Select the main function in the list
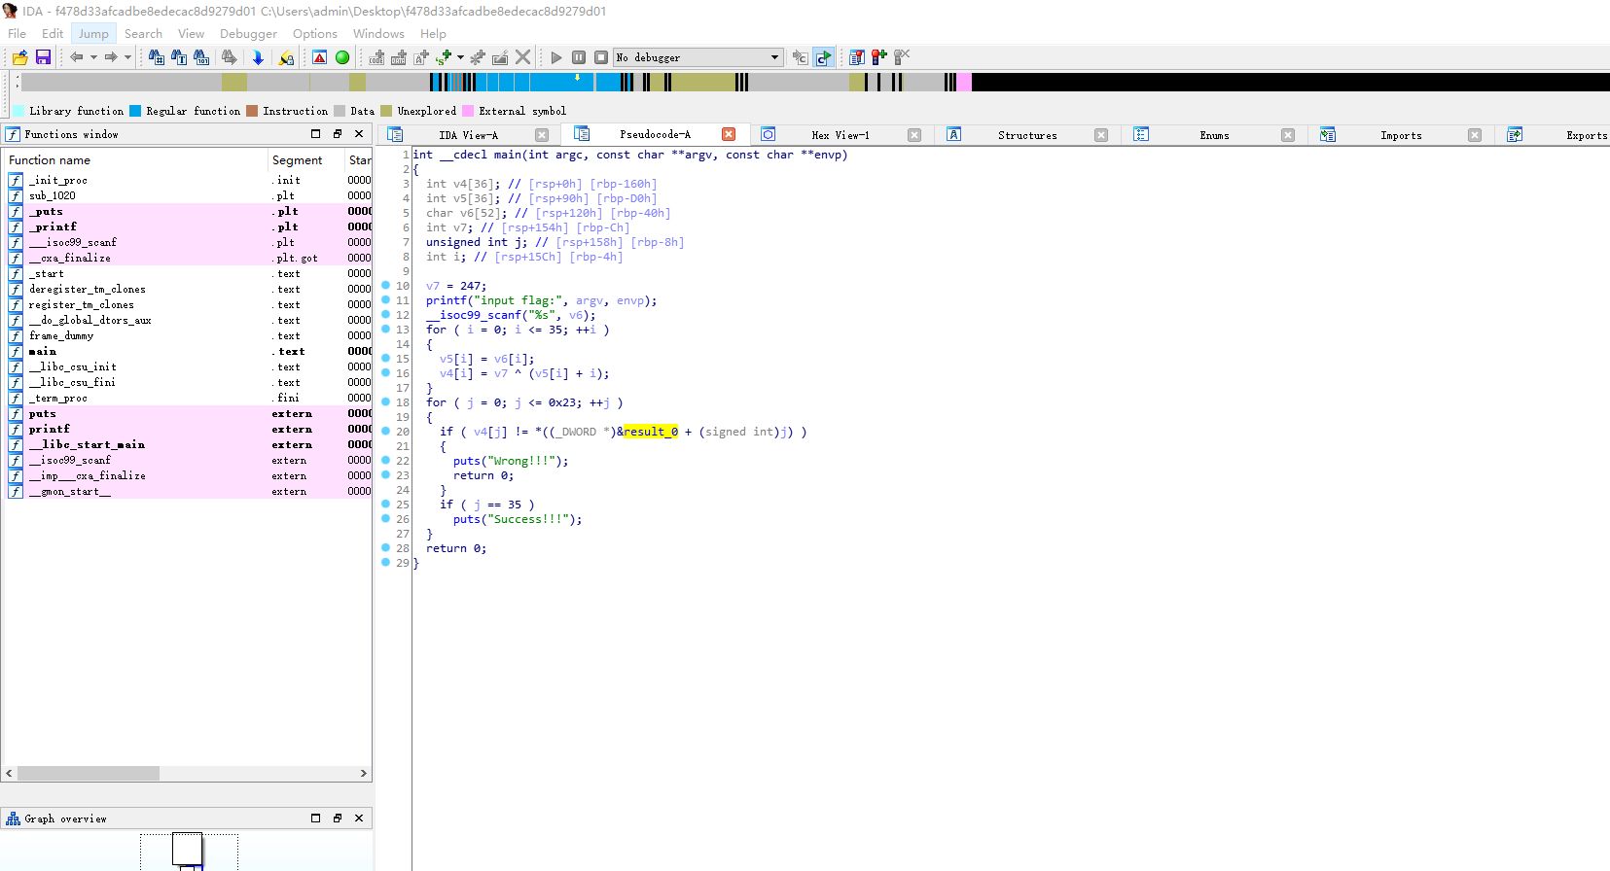Viewport: 1610px width, 871px height. point(189,351)
